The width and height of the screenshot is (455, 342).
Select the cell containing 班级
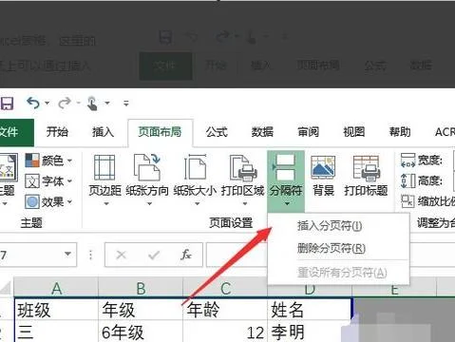56,310
